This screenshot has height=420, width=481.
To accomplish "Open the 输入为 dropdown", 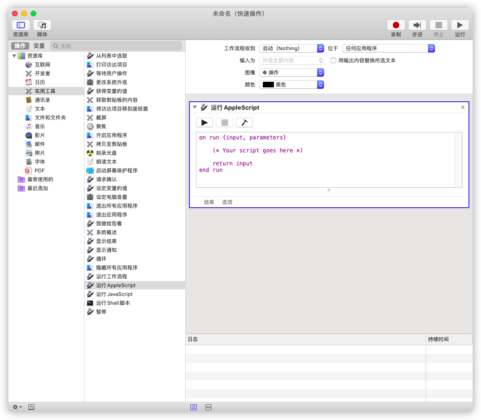I will tap(292, 60).
